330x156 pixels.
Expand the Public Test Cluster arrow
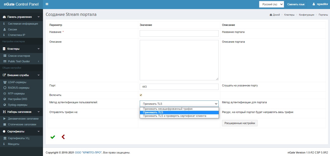point(39,61)
